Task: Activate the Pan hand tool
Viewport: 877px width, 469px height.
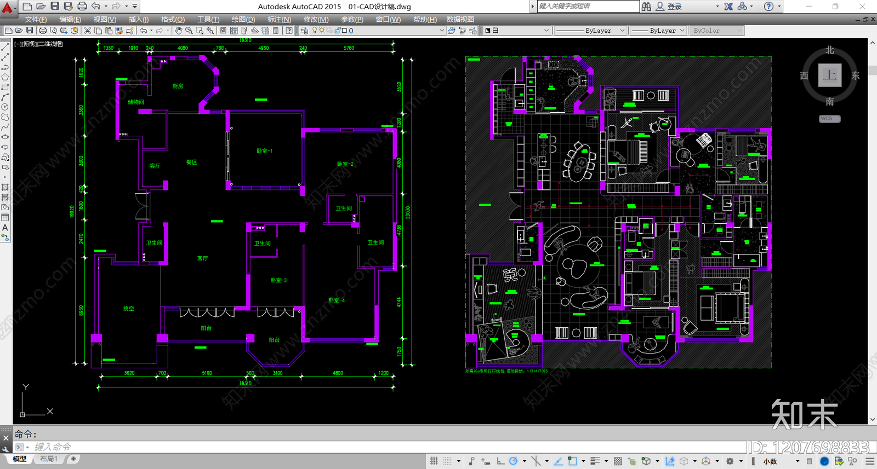Action: (x=179, y=31)
